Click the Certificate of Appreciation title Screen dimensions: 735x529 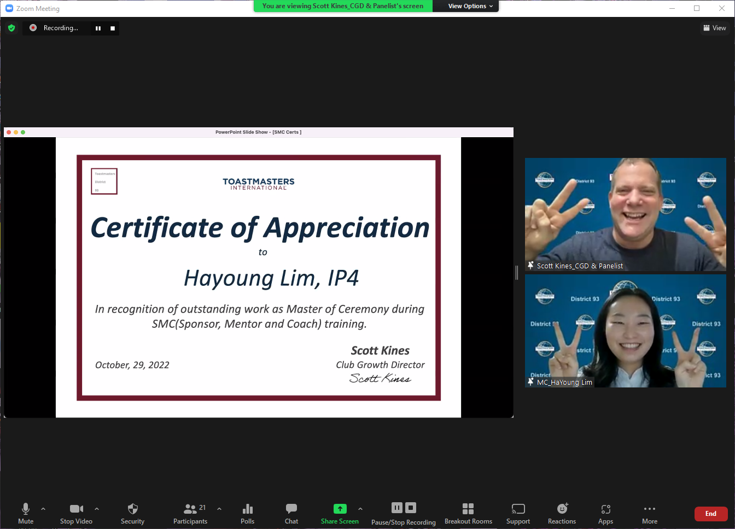tap(260, 228)
